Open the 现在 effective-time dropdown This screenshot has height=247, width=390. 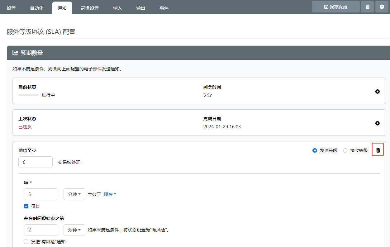point(110,194)
